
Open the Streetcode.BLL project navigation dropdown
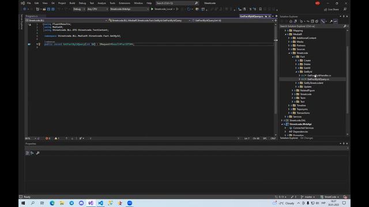pyautogui.click(x=66, y=21)
